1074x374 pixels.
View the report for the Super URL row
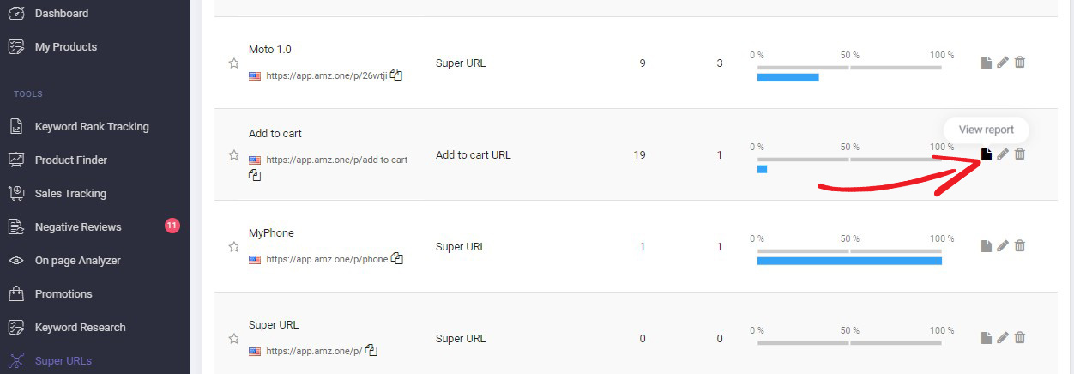[x=987, y=338]
